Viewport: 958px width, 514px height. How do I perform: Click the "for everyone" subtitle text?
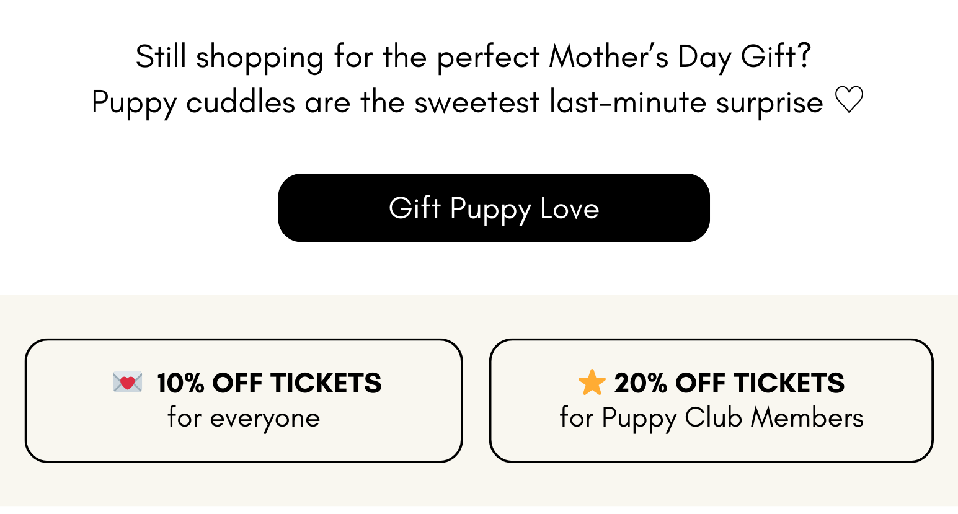tap(244, 418)
